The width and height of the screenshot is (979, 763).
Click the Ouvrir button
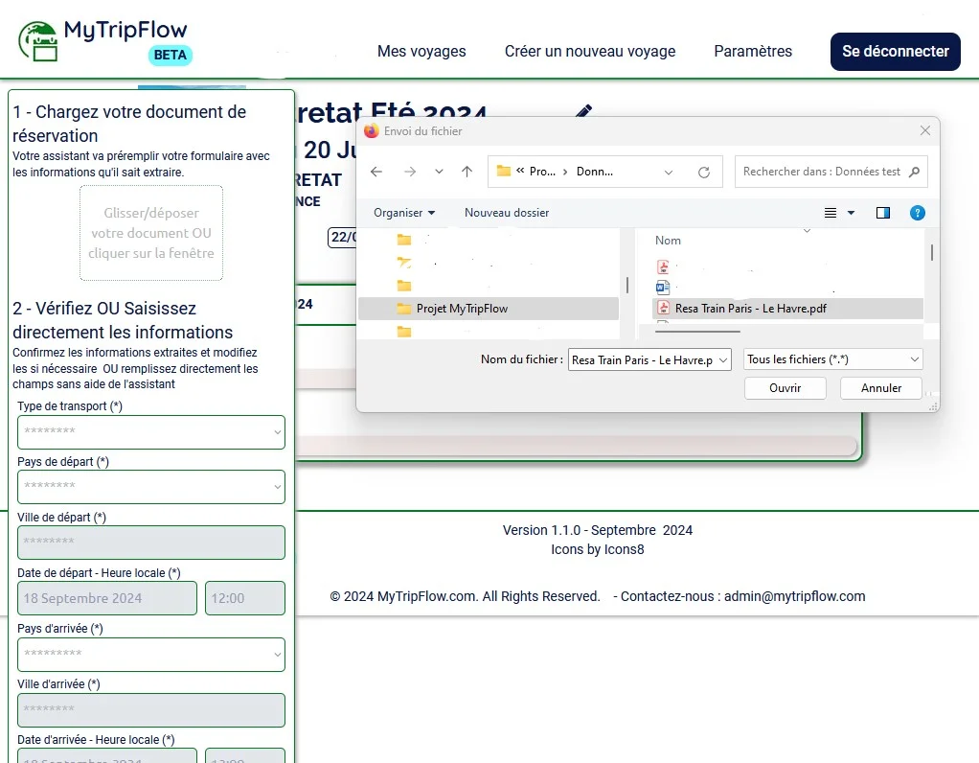coord(785,387)
